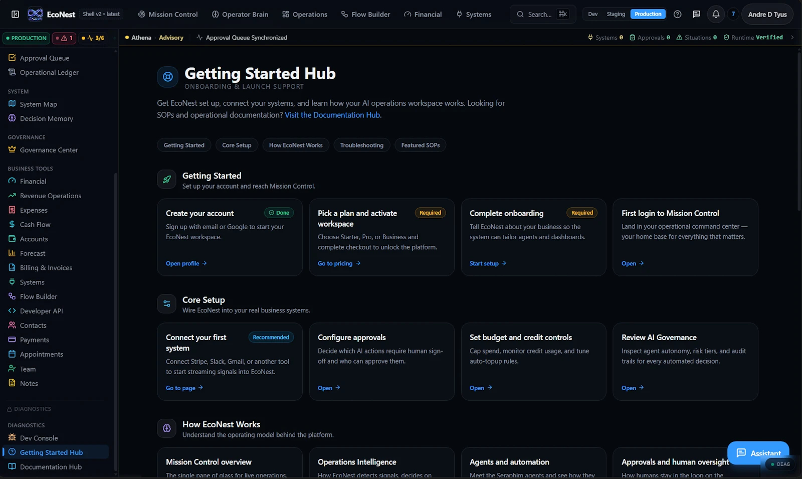Click the Payments card icon
This screenshot has width=802, height=479.
coord(12,340)
